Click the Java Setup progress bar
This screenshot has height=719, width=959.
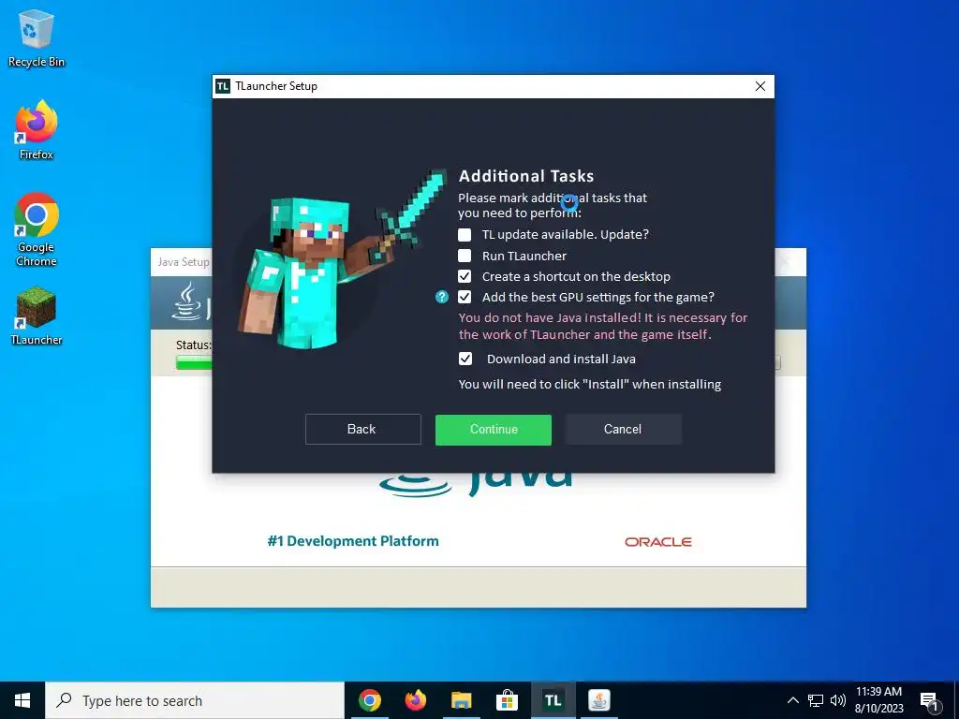point(194,363)
